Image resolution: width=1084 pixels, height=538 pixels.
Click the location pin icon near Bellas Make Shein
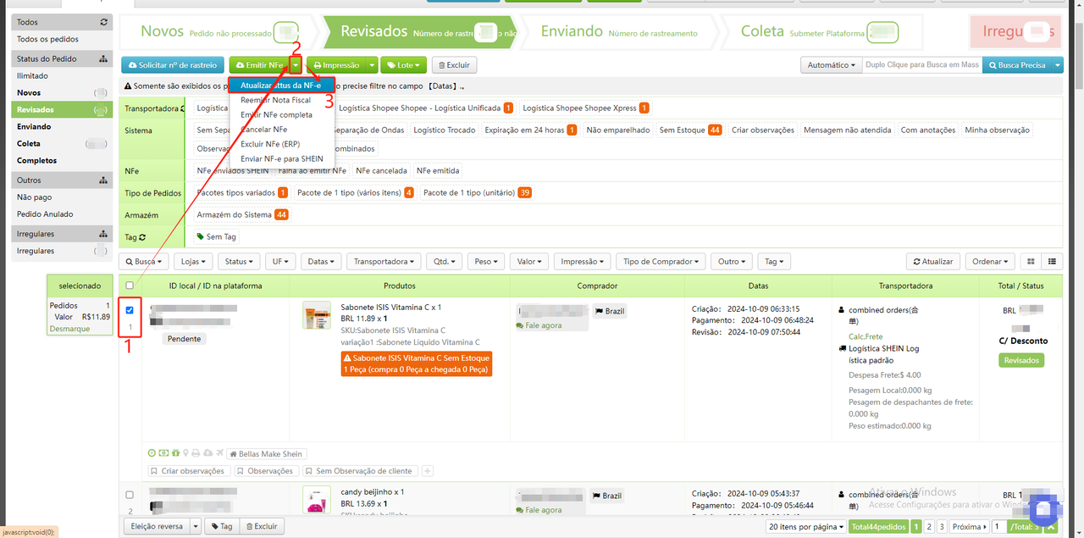tap(186, 453)
